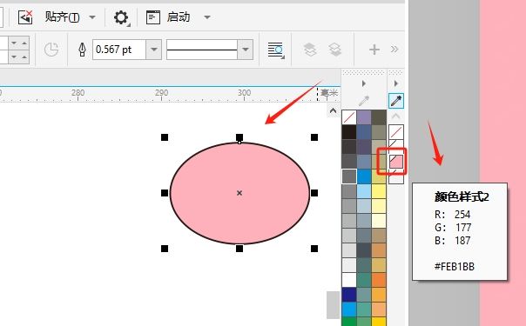The image size is (526, 326).
Task: Expand the 启动 dropdown arrow
Action: 207,17
